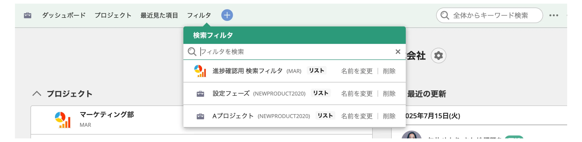Open the three-dots more menu
This screenshot has height=142, width=582.
[554, 15]
